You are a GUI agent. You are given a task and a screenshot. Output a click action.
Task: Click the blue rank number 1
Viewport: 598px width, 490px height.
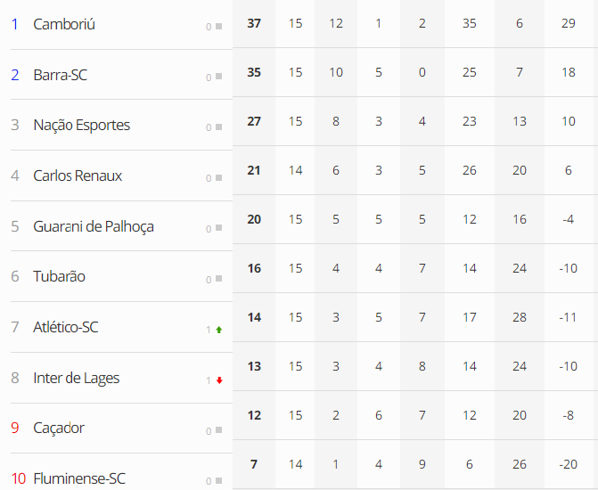coord(15,24)
